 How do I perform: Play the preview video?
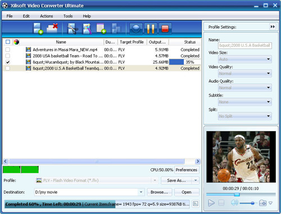211,203
